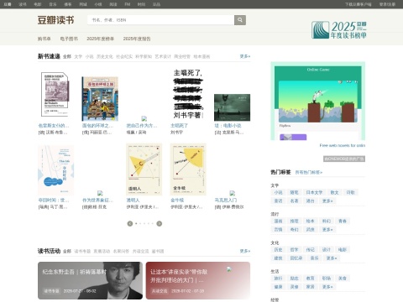Open 电影 in the top navigation bar
403x302 pixels.
[38, 4]
